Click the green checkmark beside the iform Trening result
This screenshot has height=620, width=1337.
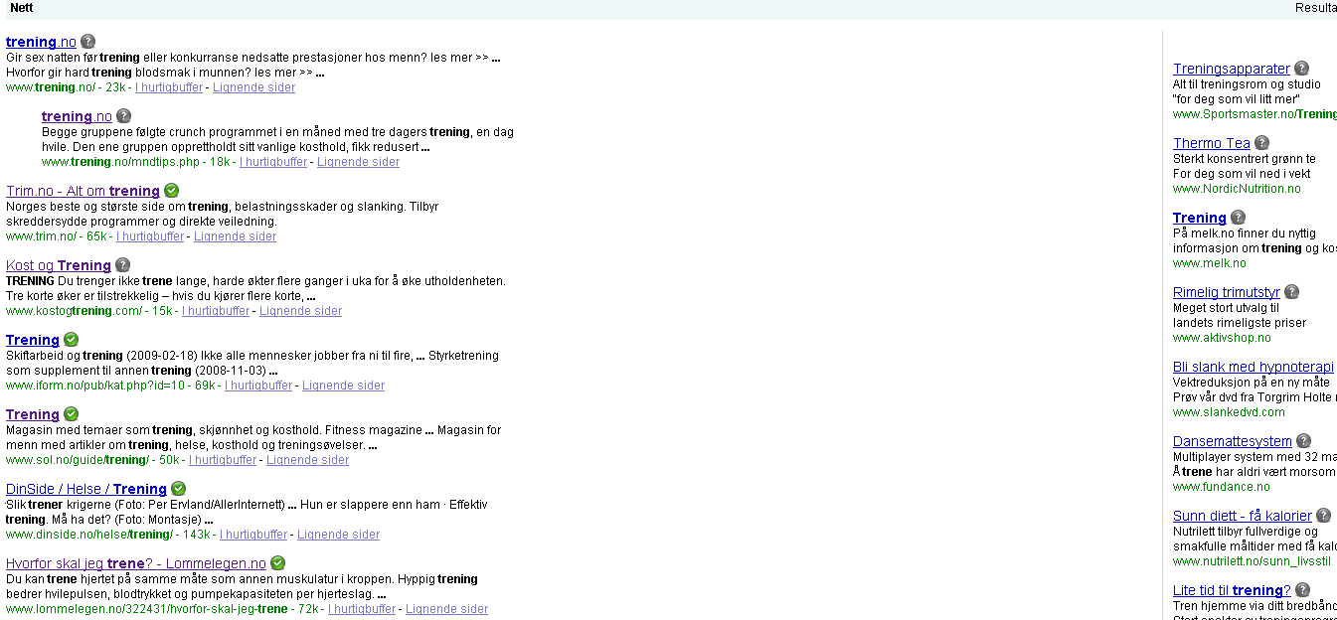click(70, 339)
